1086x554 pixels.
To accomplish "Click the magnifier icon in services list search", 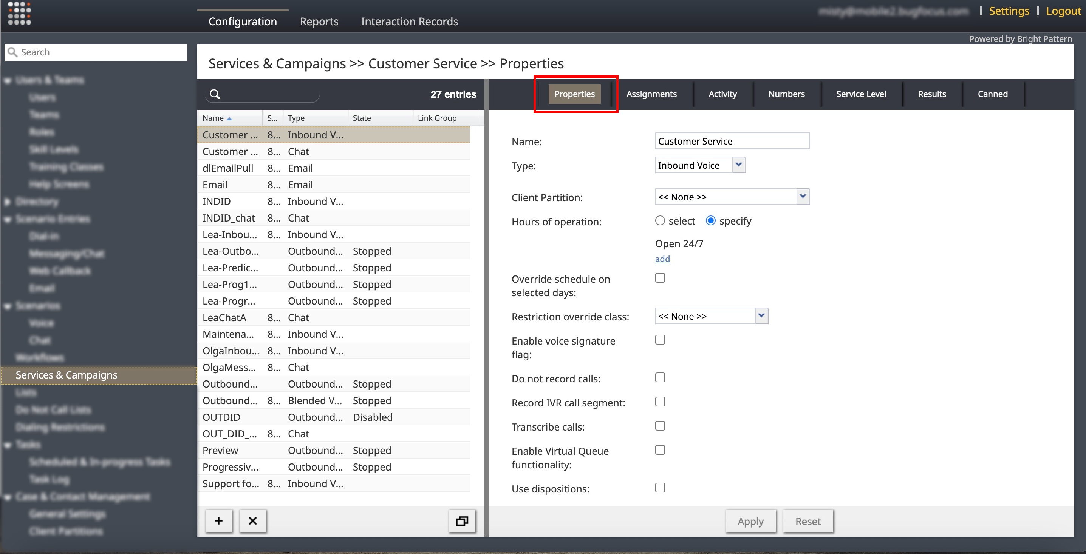I will pos(215,94).
